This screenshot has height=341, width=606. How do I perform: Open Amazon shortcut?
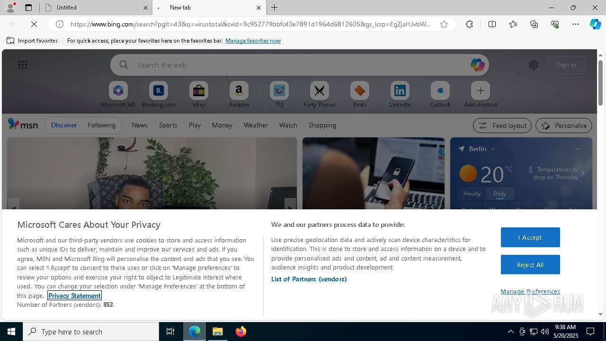[239, 94]
